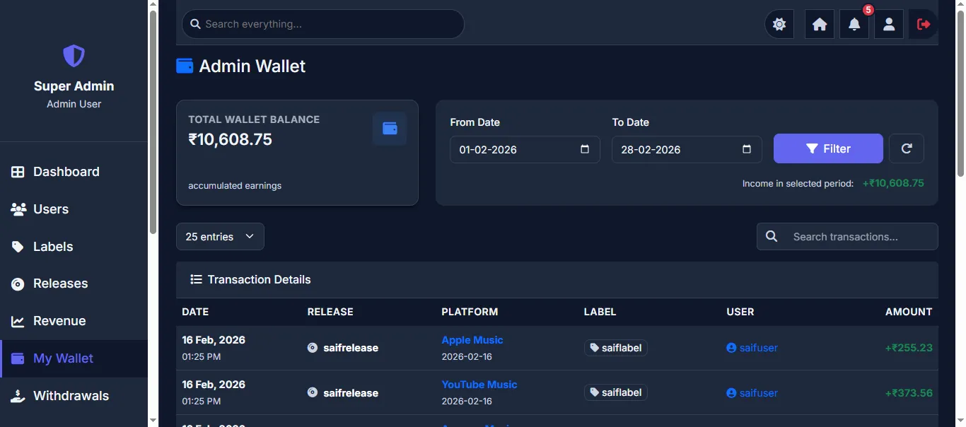Click saifrelease in Apple Music row
Screen dimensions: 966x427
[x=351, y=348]
